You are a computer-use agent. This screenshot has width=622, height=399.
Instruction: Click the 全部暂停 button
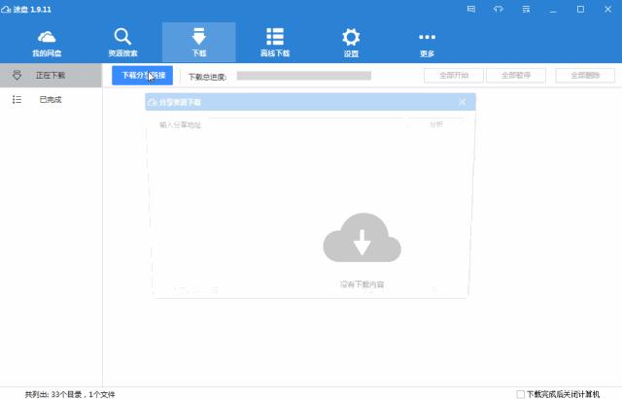(516, 76)
